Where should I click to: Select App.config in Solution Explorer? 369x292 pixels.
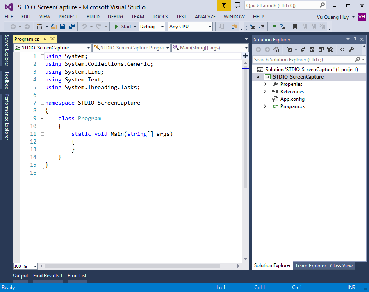tap(292, 99)
